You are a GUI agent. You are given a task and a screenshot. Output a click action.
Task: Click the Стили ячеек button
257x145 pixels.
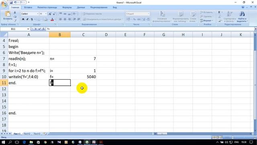tap(193, 17)
